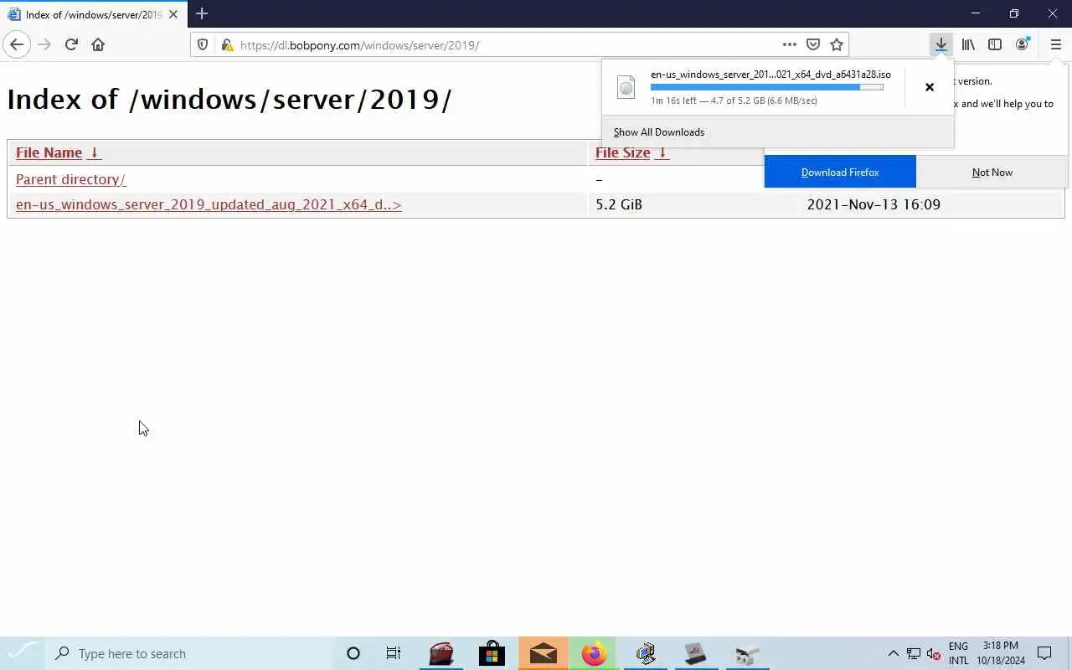Click the downloading ISO file icon
1072x670 pixels.
click(626, 87)
